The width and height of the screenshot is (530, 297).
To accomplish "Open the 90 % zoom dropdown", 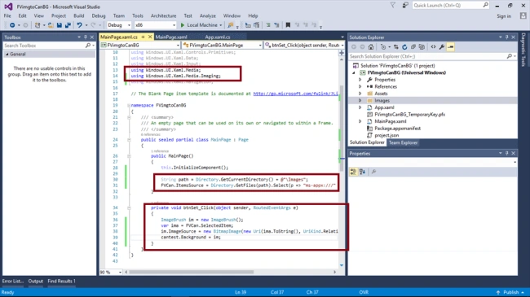I will point(120,272).
